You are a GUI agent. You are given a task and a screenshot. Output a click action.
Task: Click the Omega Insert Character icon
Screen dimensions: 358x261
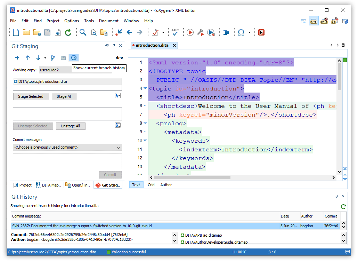241,32
